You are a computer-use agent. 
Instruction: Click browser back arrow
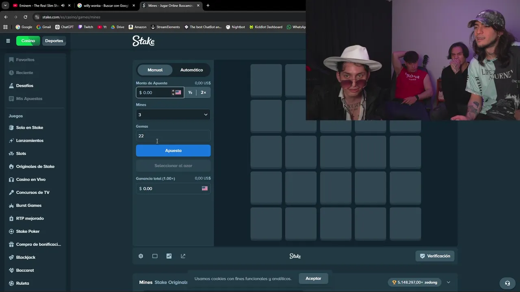[x=6, y=17]
